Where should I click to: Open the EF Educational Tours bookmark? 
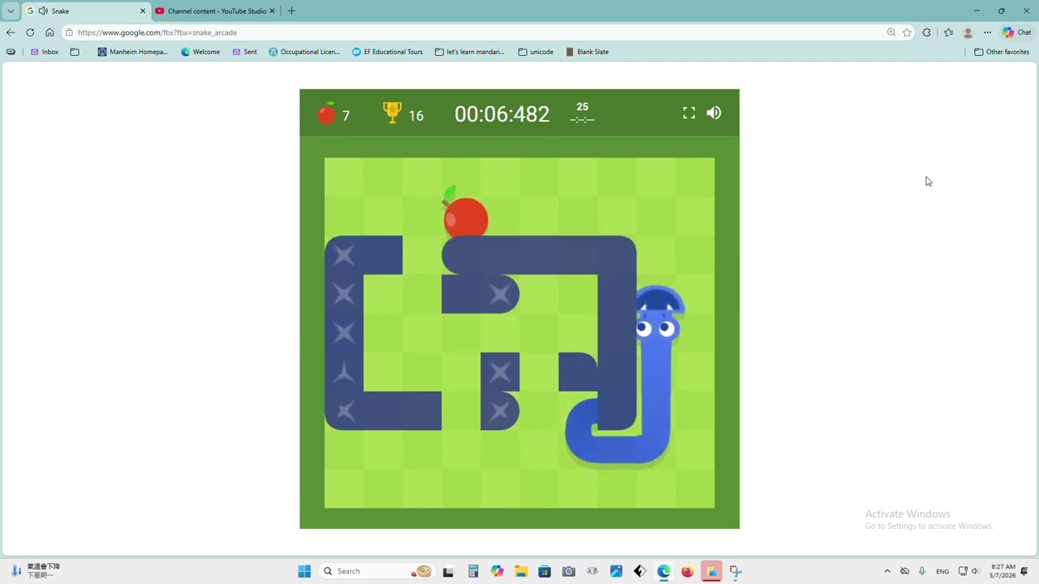tap(387, 52)
